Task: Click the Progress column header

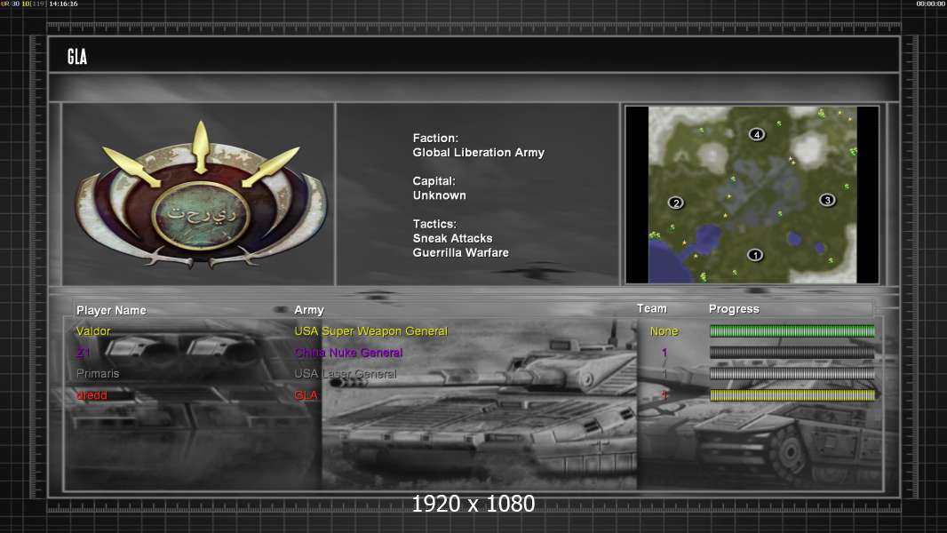Action: point(734,309)
